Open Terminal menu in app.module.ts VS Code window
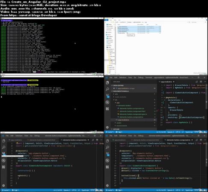The image size is (208, 192). coord(149,78)
